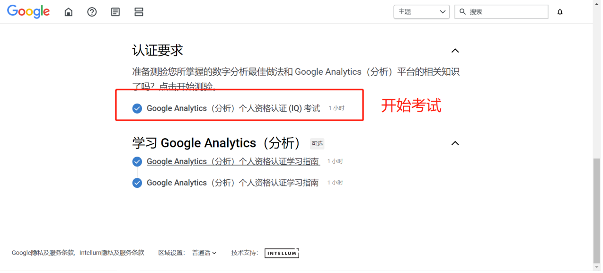
Task: Open the document list icon in header
Action: click(x=115, y=12)
